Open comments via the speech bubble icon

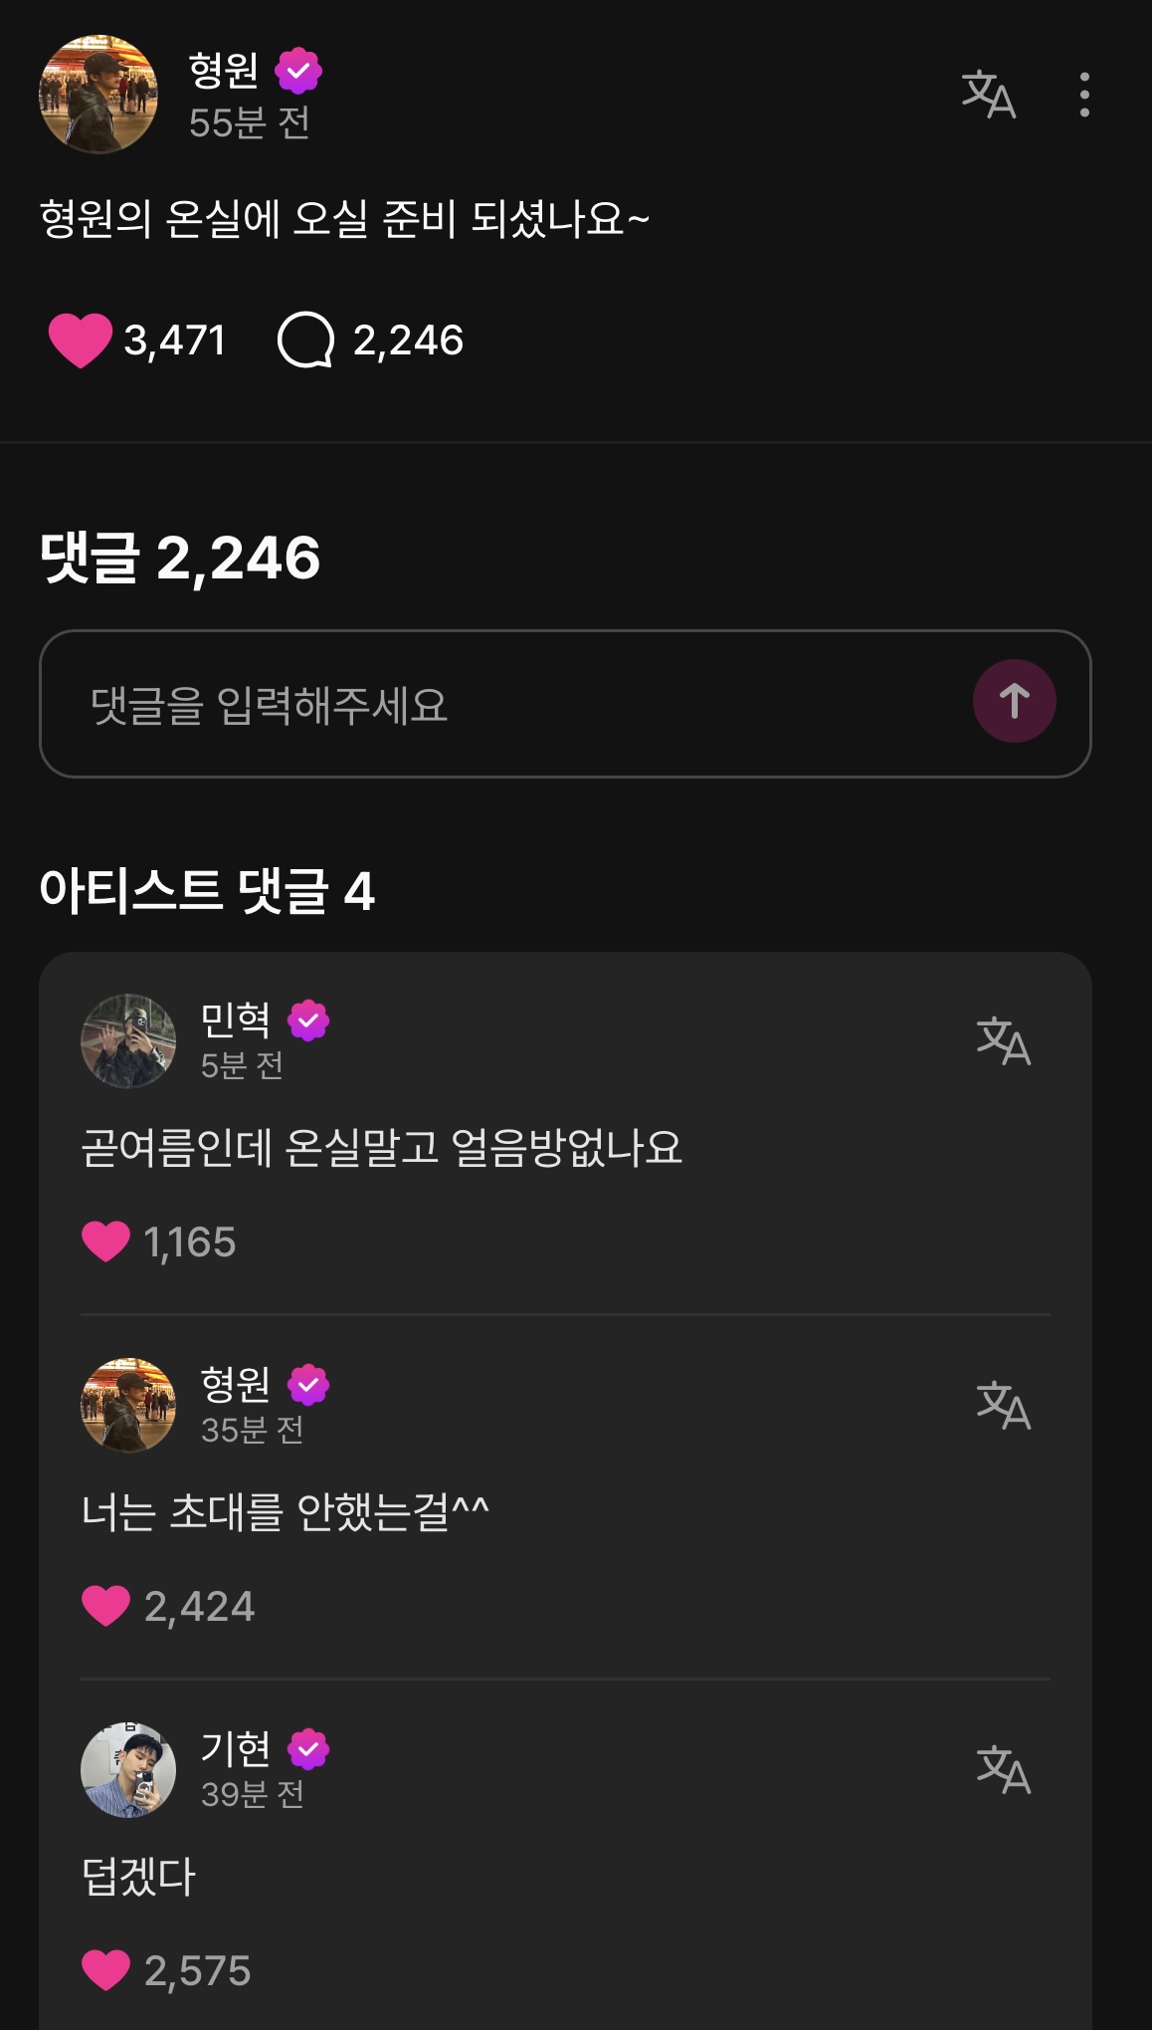(x=305, y=340)
